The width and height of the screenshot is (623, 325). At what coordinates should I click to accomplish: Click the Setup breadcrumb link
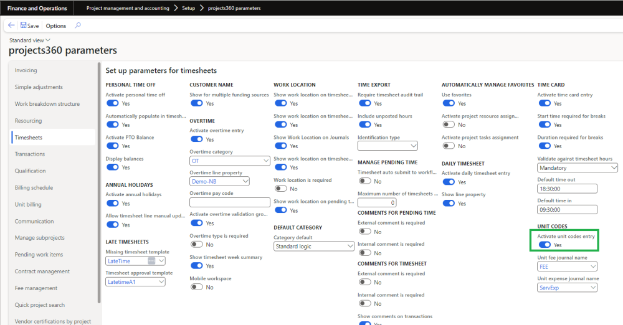[189, 8]
